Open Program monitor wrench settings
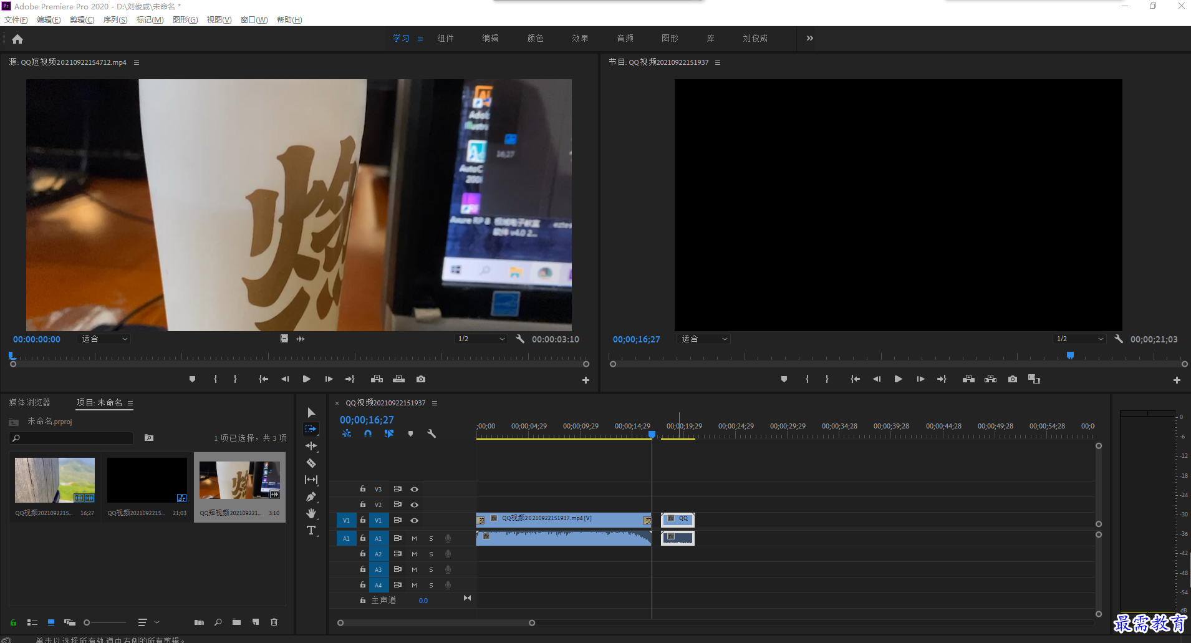The width and height of the screenshot is (1191, 643). tap(1119, 339)
